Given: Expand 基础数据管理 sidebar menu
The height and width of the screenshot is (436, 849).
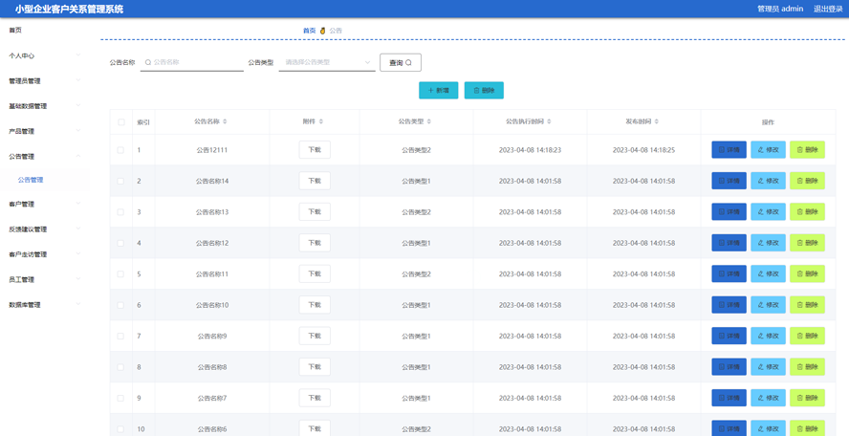Looking at the screenshot, I should coord(44,106).
